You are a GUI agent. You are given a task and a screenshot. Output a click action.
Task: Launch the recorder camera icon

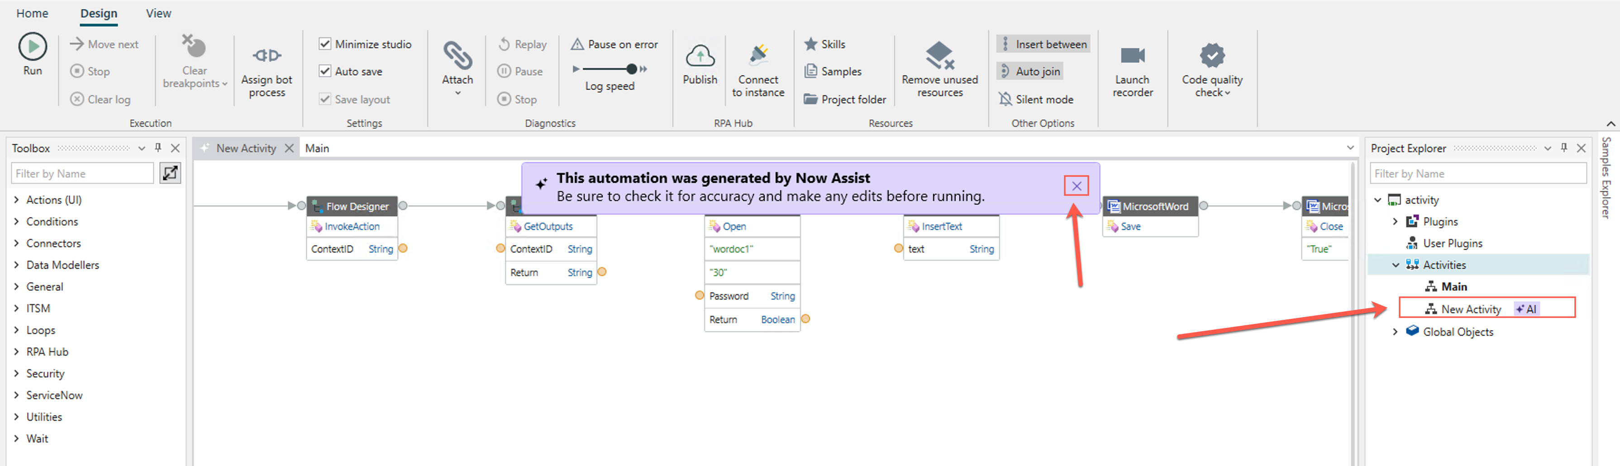click(x=1133, y=55)
